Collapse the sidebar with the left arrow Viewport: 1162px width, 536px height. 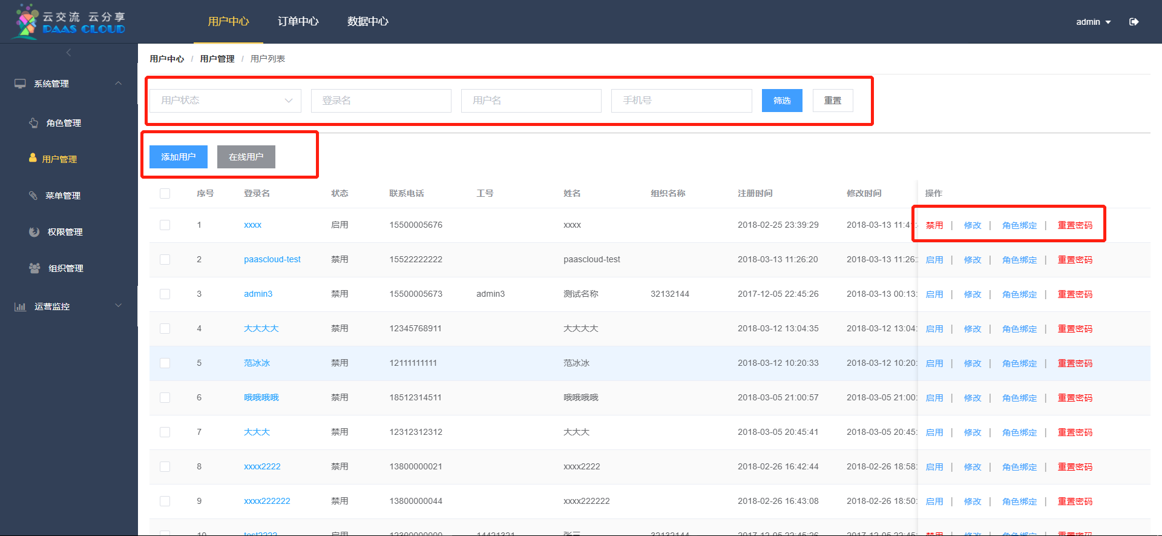68,53
